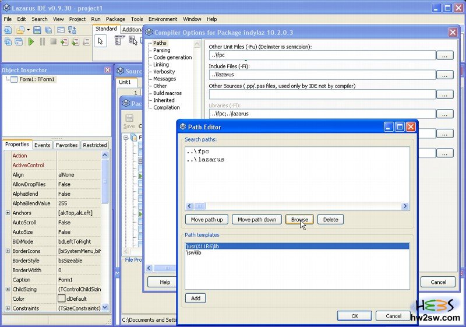Image resolution: width=466 pixels, height=327 pixels.
Task: Open the File menu
Action: pos(8,19)
